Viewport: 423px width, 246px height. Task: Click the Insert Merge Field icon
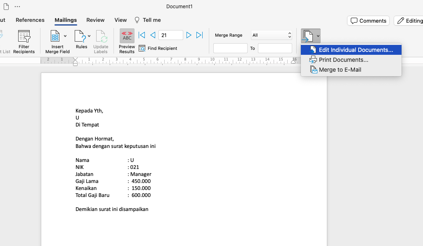coord(55,37)
